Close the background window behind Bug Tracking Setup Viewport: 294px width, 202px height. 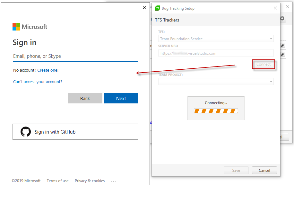pos(288,7)
